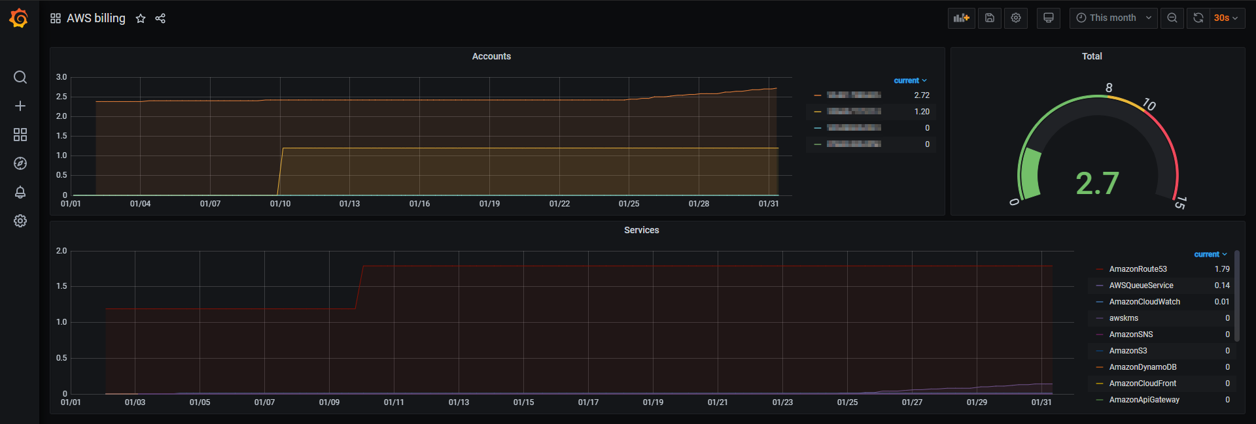Image resolution: width=1256 pixels, height=424 pixels.
Task: Click the AmazonCloudFront yellow color swatch
Action: (x=1100, y=383)
